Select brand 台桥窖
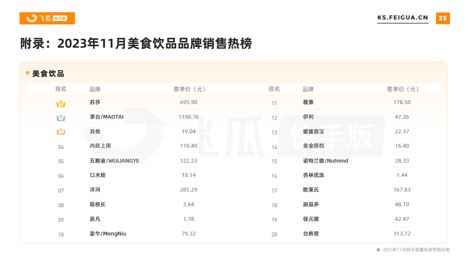 pos(311,234)
